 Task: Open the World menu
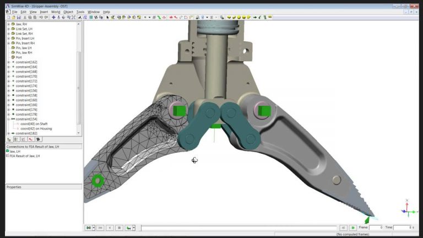[56, 12]
